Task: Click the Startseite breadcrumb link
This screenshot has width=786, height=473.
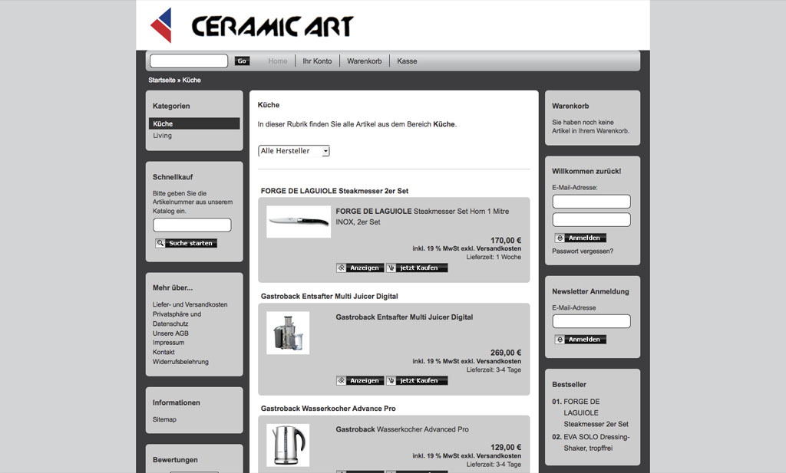Action: point(162,80)
